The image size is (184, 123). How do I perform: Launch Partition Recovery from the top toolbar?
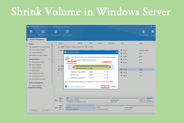tap(43, 33)
